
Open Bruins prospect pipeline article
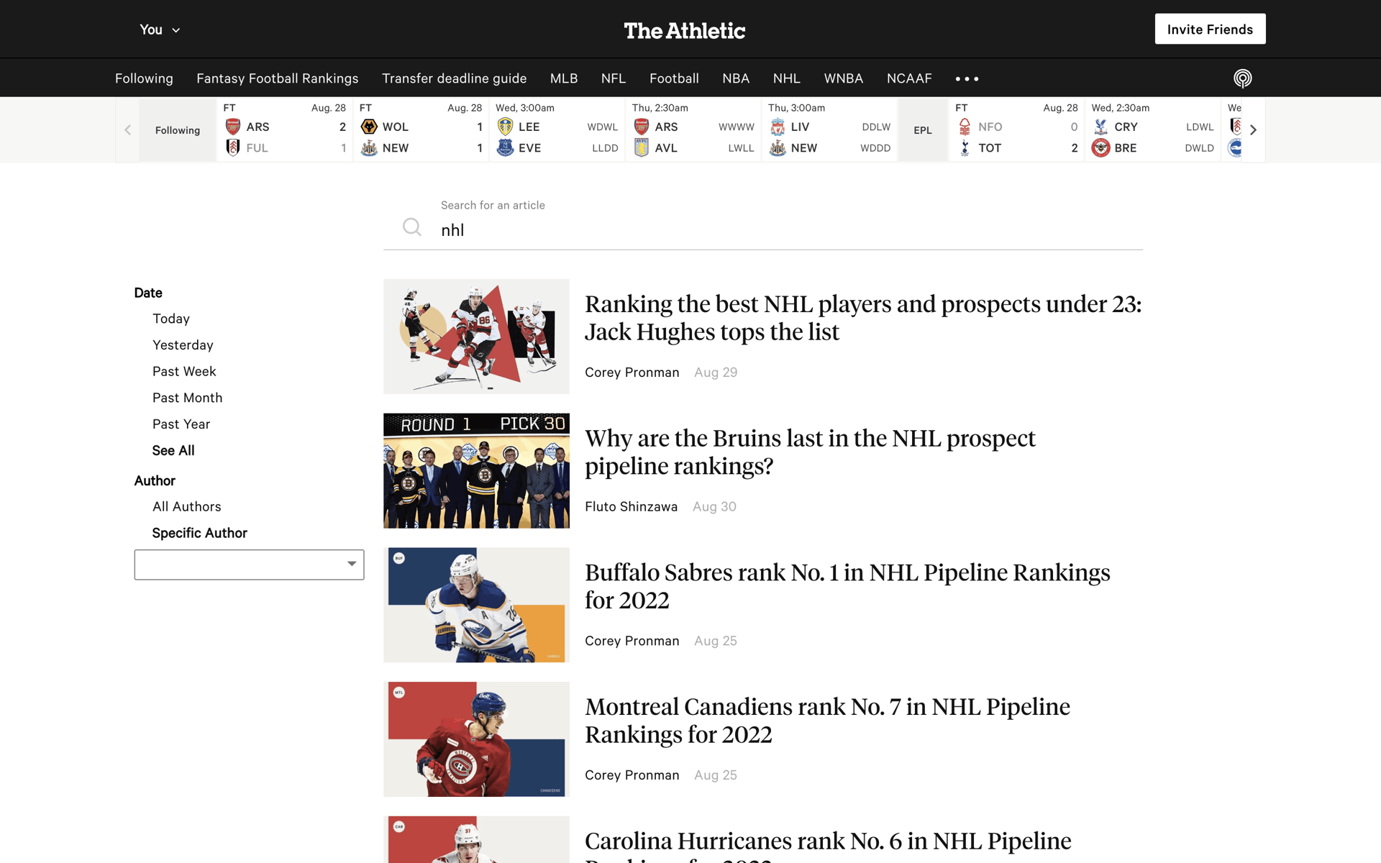coord(810,452)
